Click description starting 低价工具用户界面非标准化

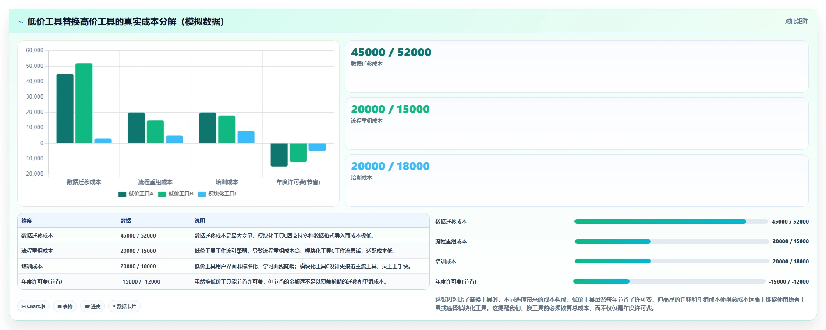tap(304, 266)
